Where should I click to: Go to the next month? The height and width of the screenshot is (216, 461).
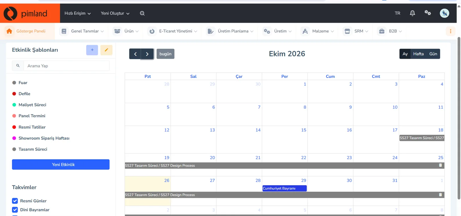(147, 54)
